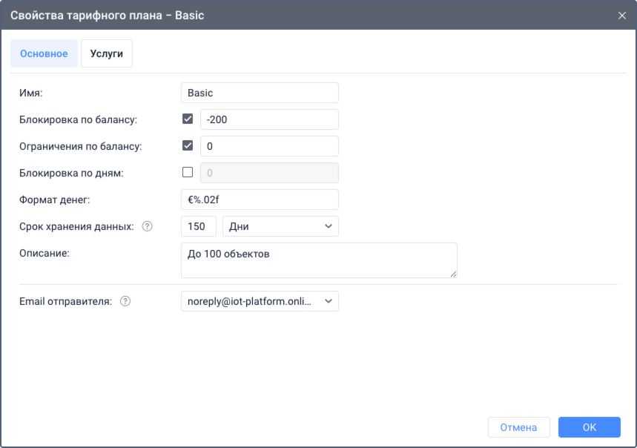Click into the Описание text area
Viewport: 637px width, 448px height.
319,260
